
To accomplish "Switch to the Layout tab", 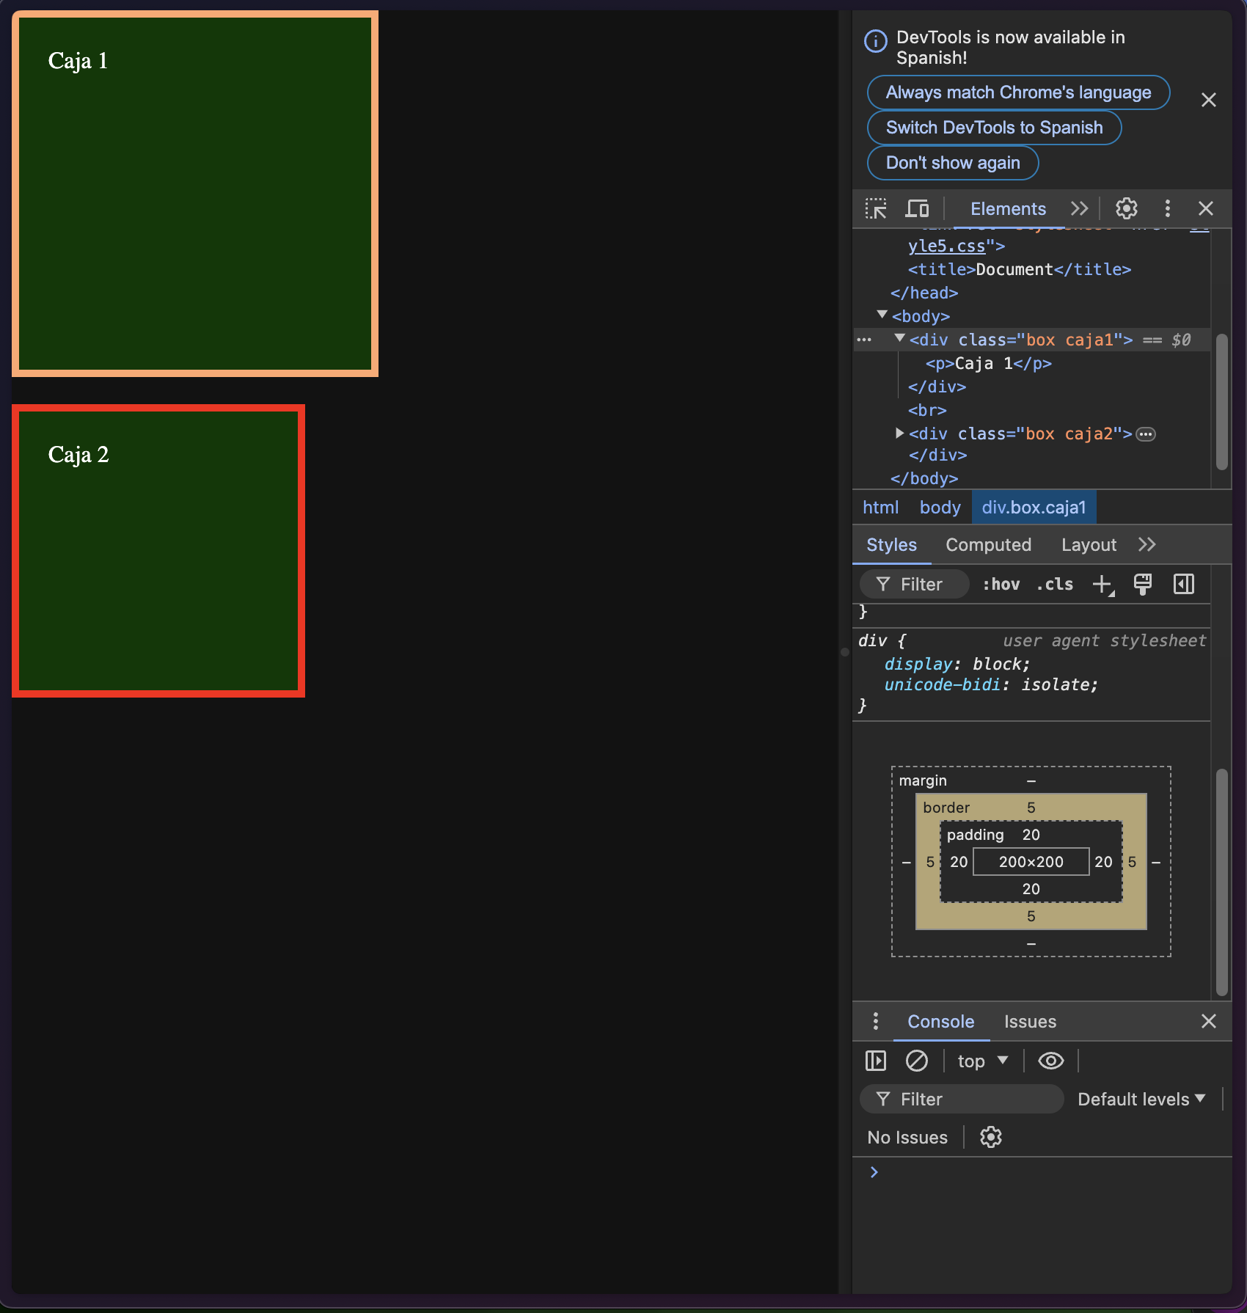I will (x=1089, y=545).
